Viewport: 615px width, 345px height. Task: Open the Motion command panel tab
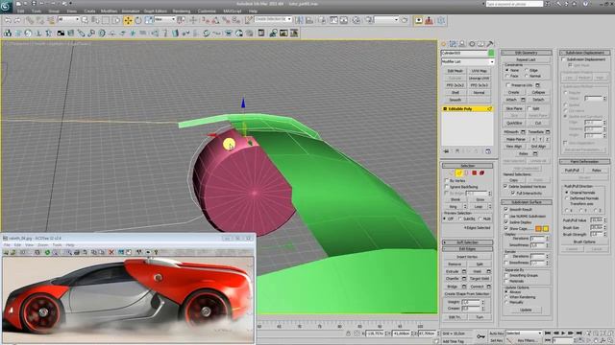pyautogui.click(x=472, y=44)
